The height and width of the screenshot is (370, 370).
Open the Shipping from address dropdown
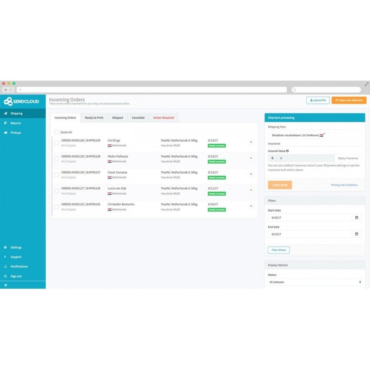(298, 136)
